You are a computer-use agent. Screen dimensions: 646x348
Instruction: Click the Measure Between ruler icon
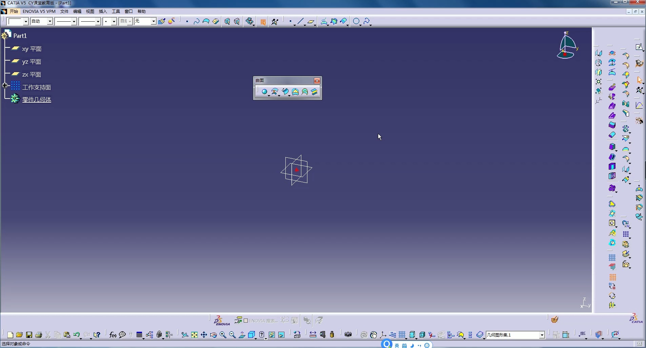coord(313,335)
